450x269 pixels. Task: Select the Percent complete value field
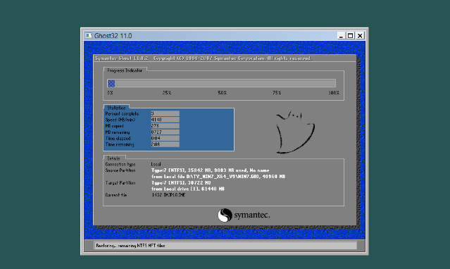165,113
